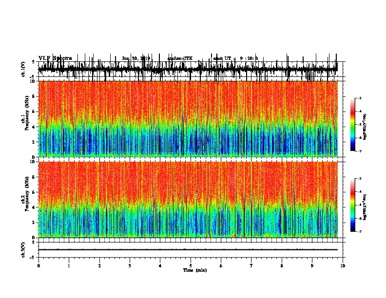
Task: Click the ch.2 colorbar '-7' label
Action: 360,232
